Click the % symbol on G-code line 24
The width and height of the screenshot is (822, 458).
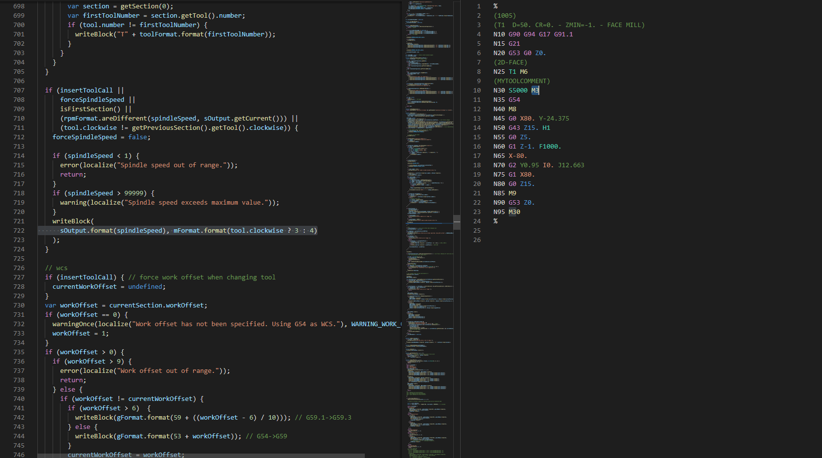[496, 221]
